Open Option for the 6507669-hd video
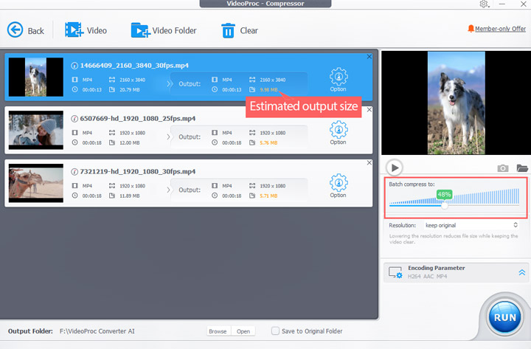This screenshot has height=349, width=531. [x=339, y=131]
